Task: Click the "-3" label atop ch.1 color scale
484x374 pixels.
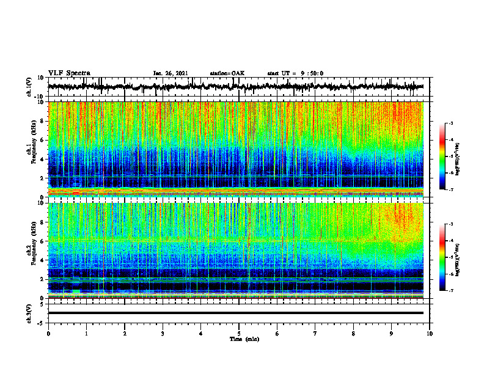Action: [x=450, y=123]
